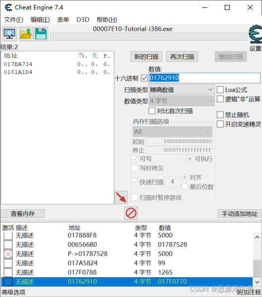Screen dimensions: 262x297
Task: Click the 描述 column header in address table
Action: pos(22,228)
